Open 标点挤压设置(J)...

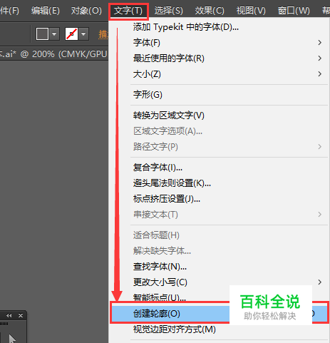tap(219, 199)
